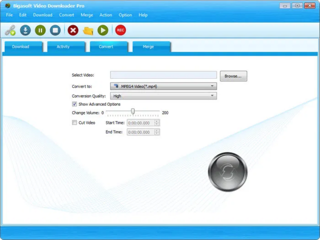This screenshot has height=240, width=320.
Task: Click the Start Time field
Action: click(141, 123)
